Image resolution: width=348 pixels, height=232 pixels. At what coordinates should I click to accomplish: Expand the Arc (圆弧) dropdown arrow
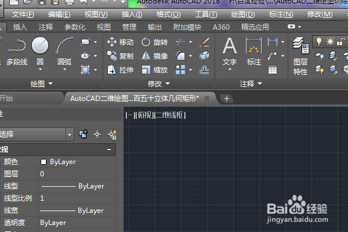[x=64, y=70]
